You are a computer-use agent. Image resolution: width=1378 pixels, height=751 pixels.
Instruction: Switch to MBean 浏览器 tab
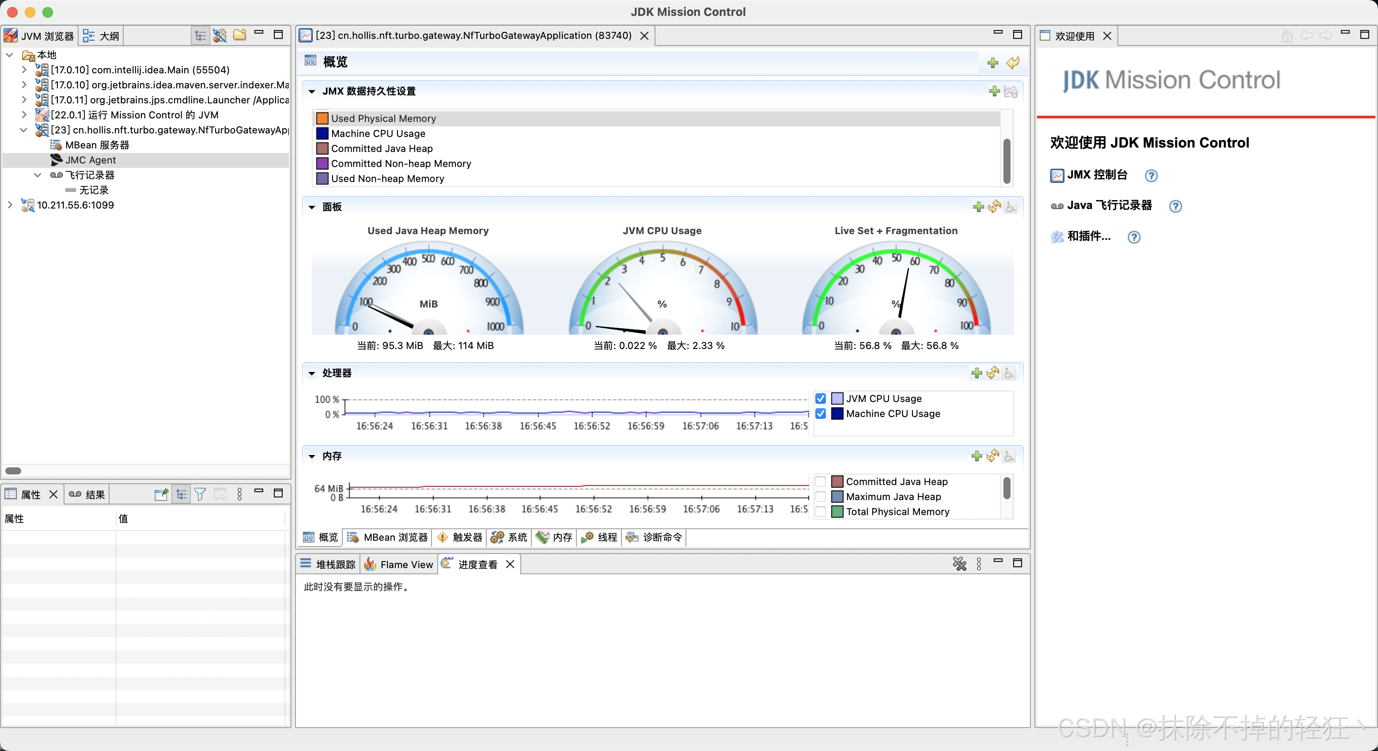(394, 537)
